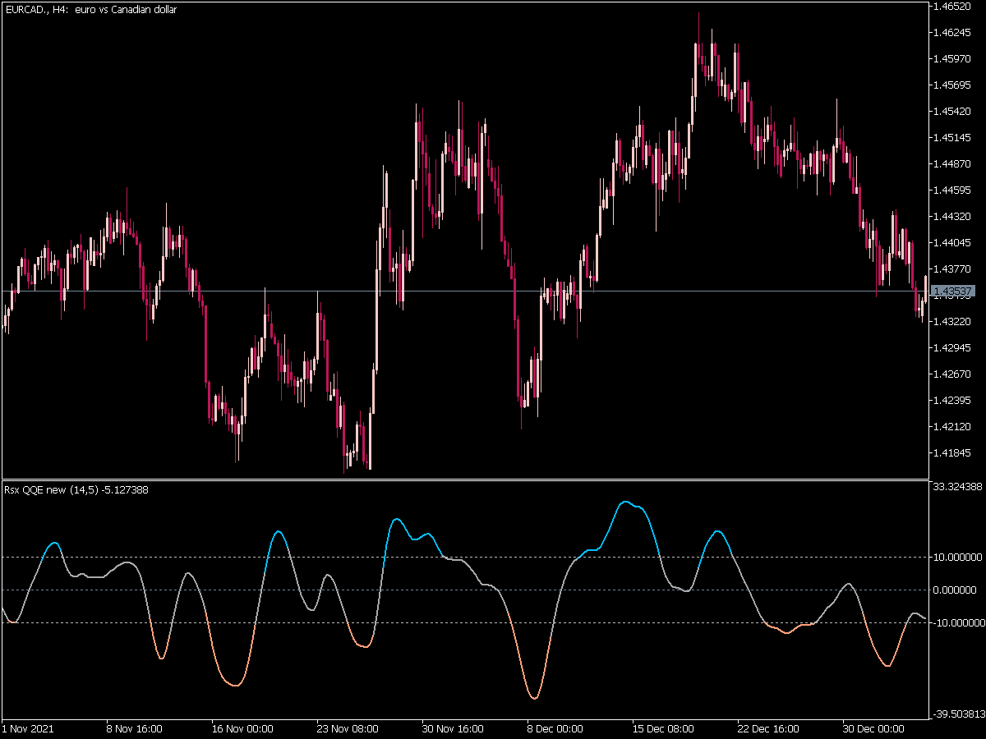Click the 1.46245 price scale value
The width and height of the screenshot is (986, 739).
click(x=953, y=33)
